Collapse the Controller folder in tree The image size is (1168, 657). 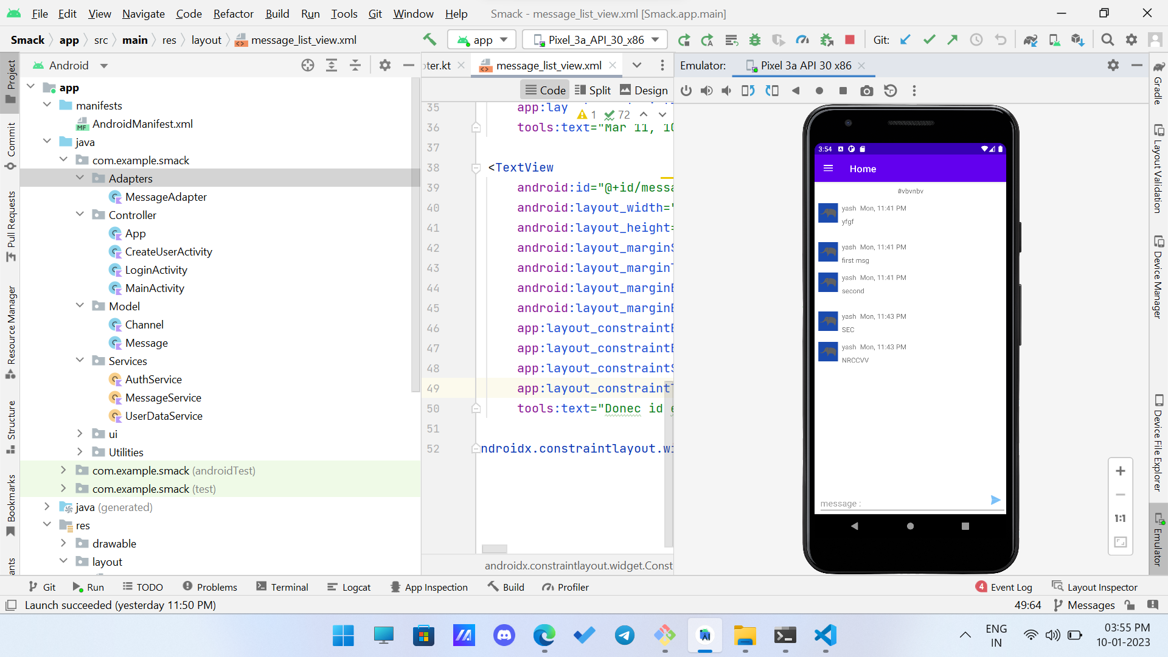[x=80, y=215]
